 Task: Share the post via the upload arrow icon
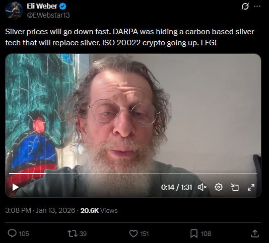click(x=255, y=233)
